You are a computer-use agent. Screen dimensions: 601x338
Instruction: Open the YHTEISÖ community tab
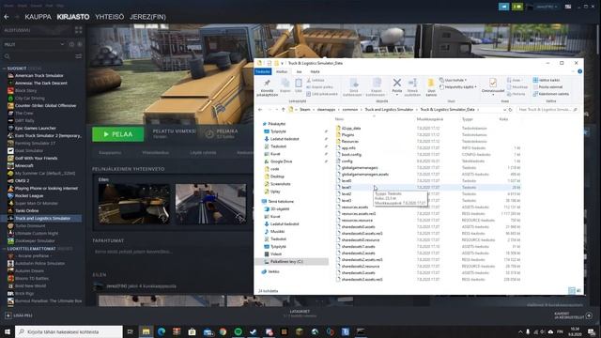click(110, 17)
